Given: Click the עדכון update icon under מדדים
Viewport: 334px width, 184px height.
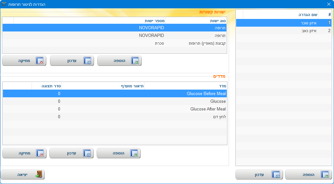Looking at the screenshot, I should pyautogui.click(x=87, y=153).
